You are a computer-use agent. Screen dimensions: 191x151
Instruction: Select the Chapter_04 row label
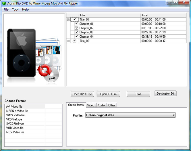pyautogui.click(x=86, y=37)
